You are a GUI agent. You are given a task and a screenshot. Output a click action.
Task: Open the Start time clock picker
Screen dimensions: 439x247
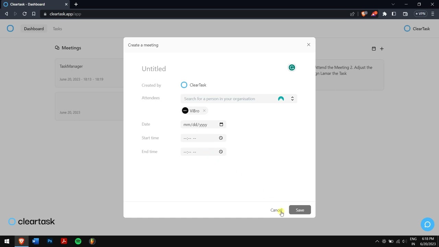pos(221,138)
